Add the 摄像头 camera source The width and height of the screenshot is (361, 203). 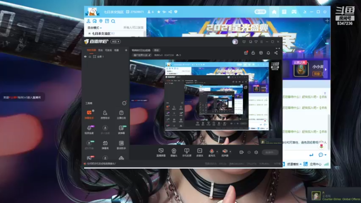(174, 152)
